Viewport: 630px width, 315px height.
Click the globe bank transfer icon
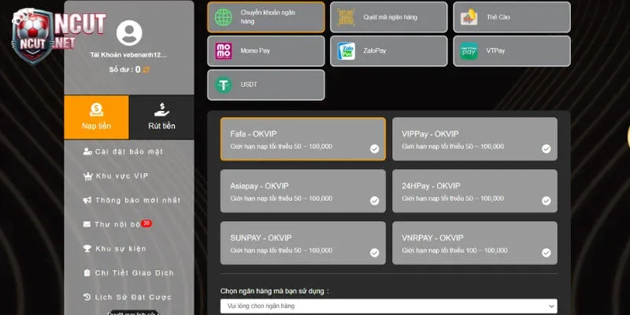tap(224, 17)
